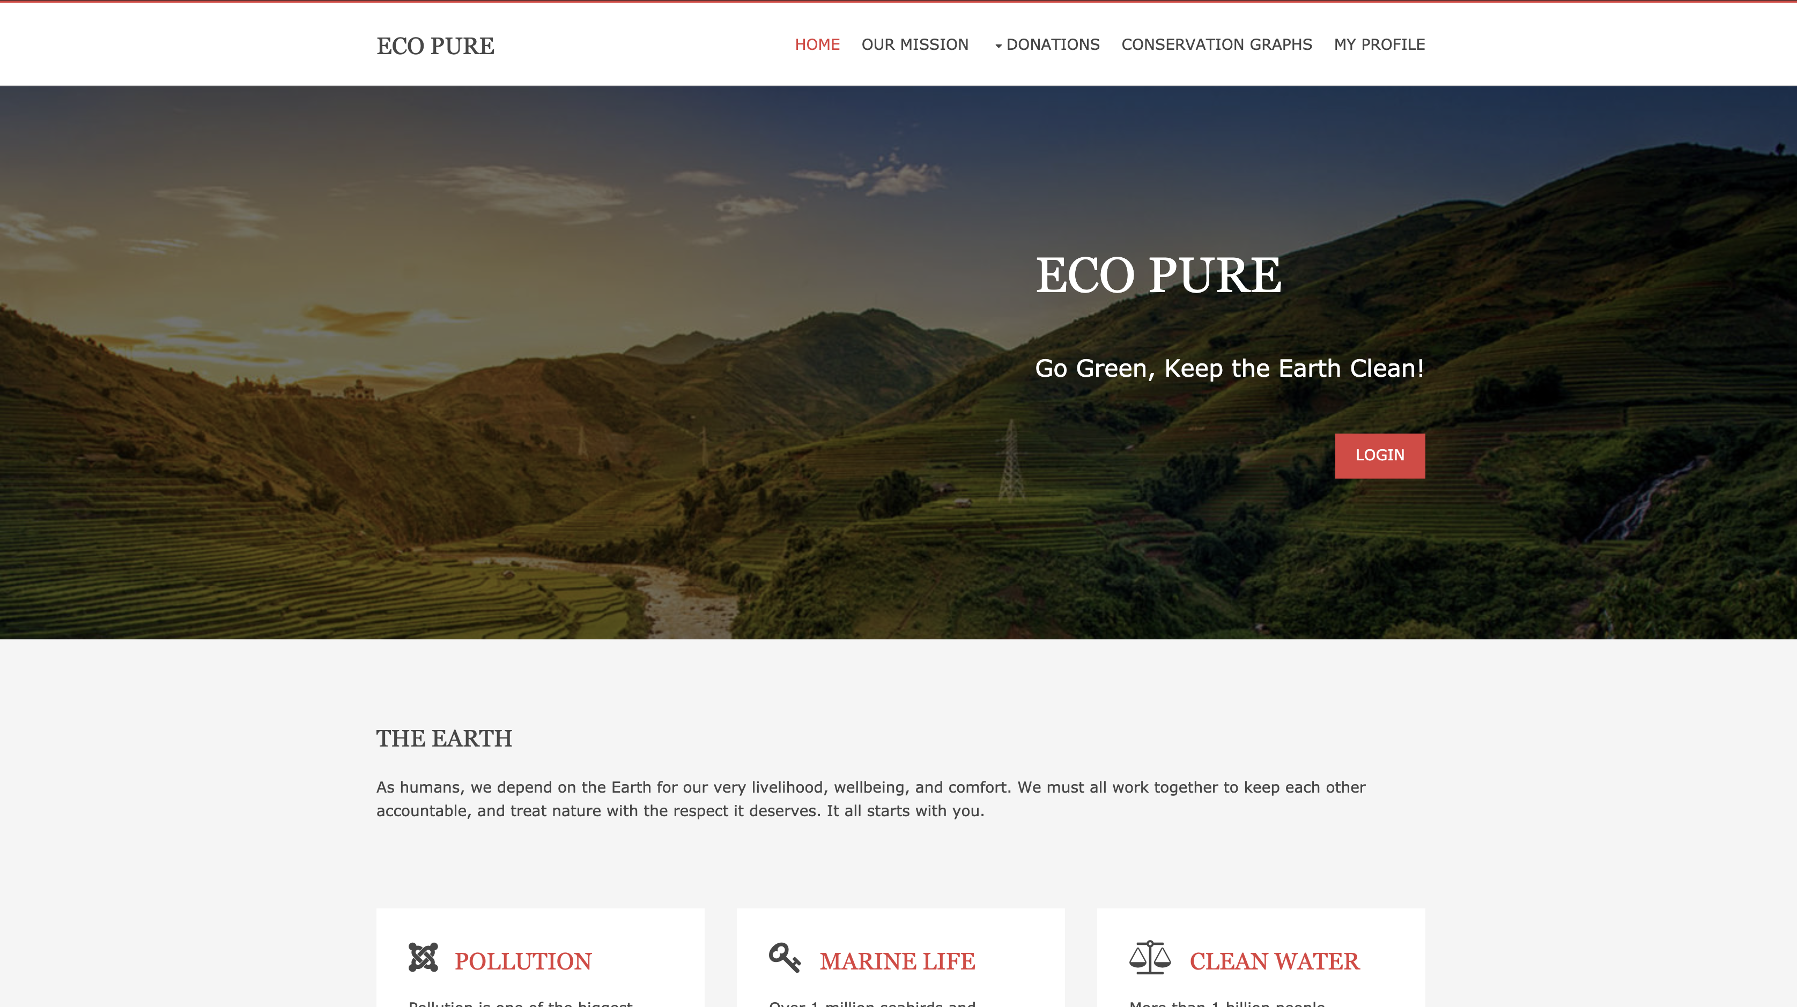Click the Pollution card icon
Viewport: 1797px width, 1007px height.
(x=423, y=958)
